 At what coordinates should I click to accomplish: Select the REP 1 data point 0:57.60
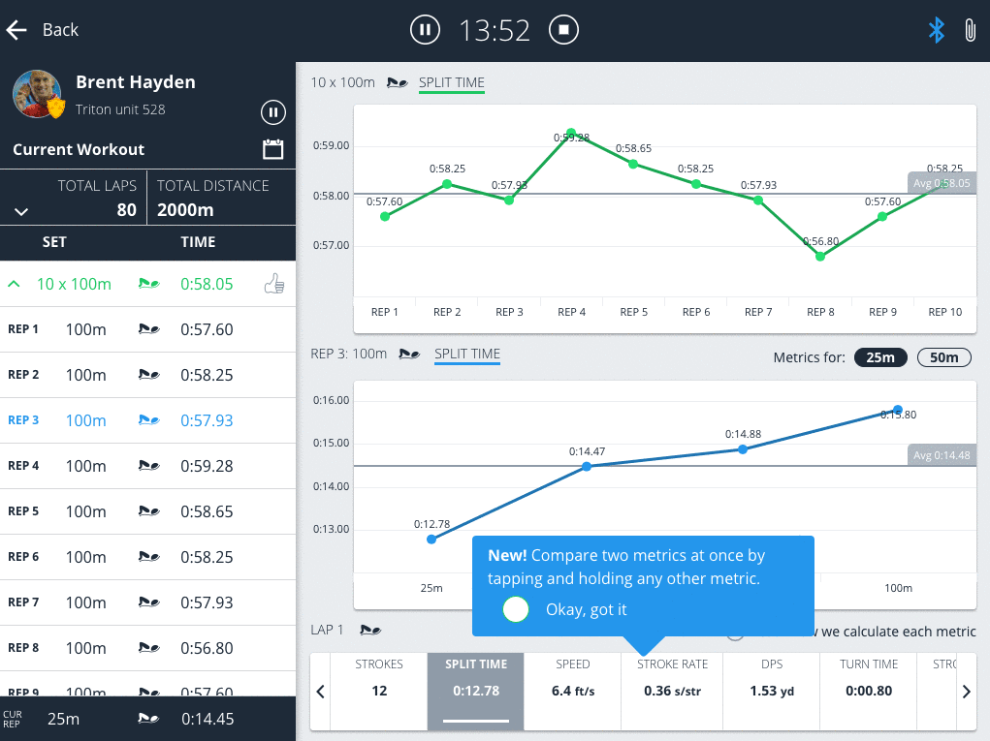click(x=385, y=216)
